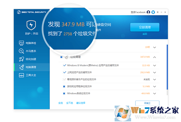Uncheck Windows 8 Modern cache files checkbox
The width and height of the screenshot is (181, 122).
click(65, 65)
